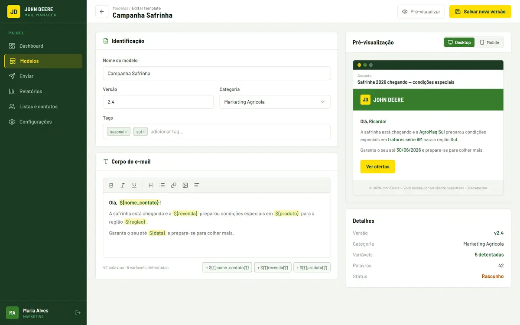
Task: Toggle underline formatting in editor
Action: (x=134, y=185)
